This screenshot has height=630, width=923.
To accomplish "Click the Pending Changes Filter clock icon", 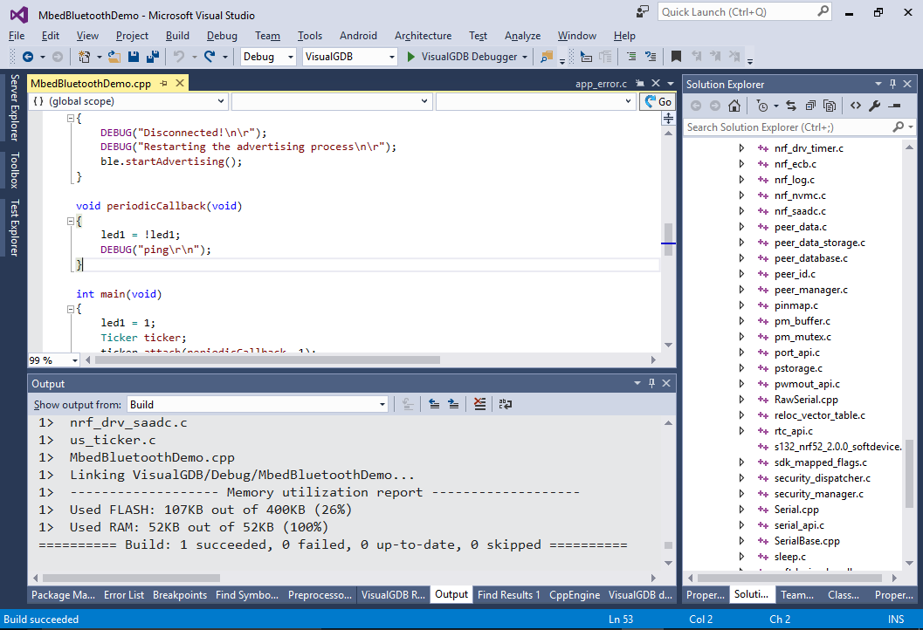I will click(x=762, y=106).
